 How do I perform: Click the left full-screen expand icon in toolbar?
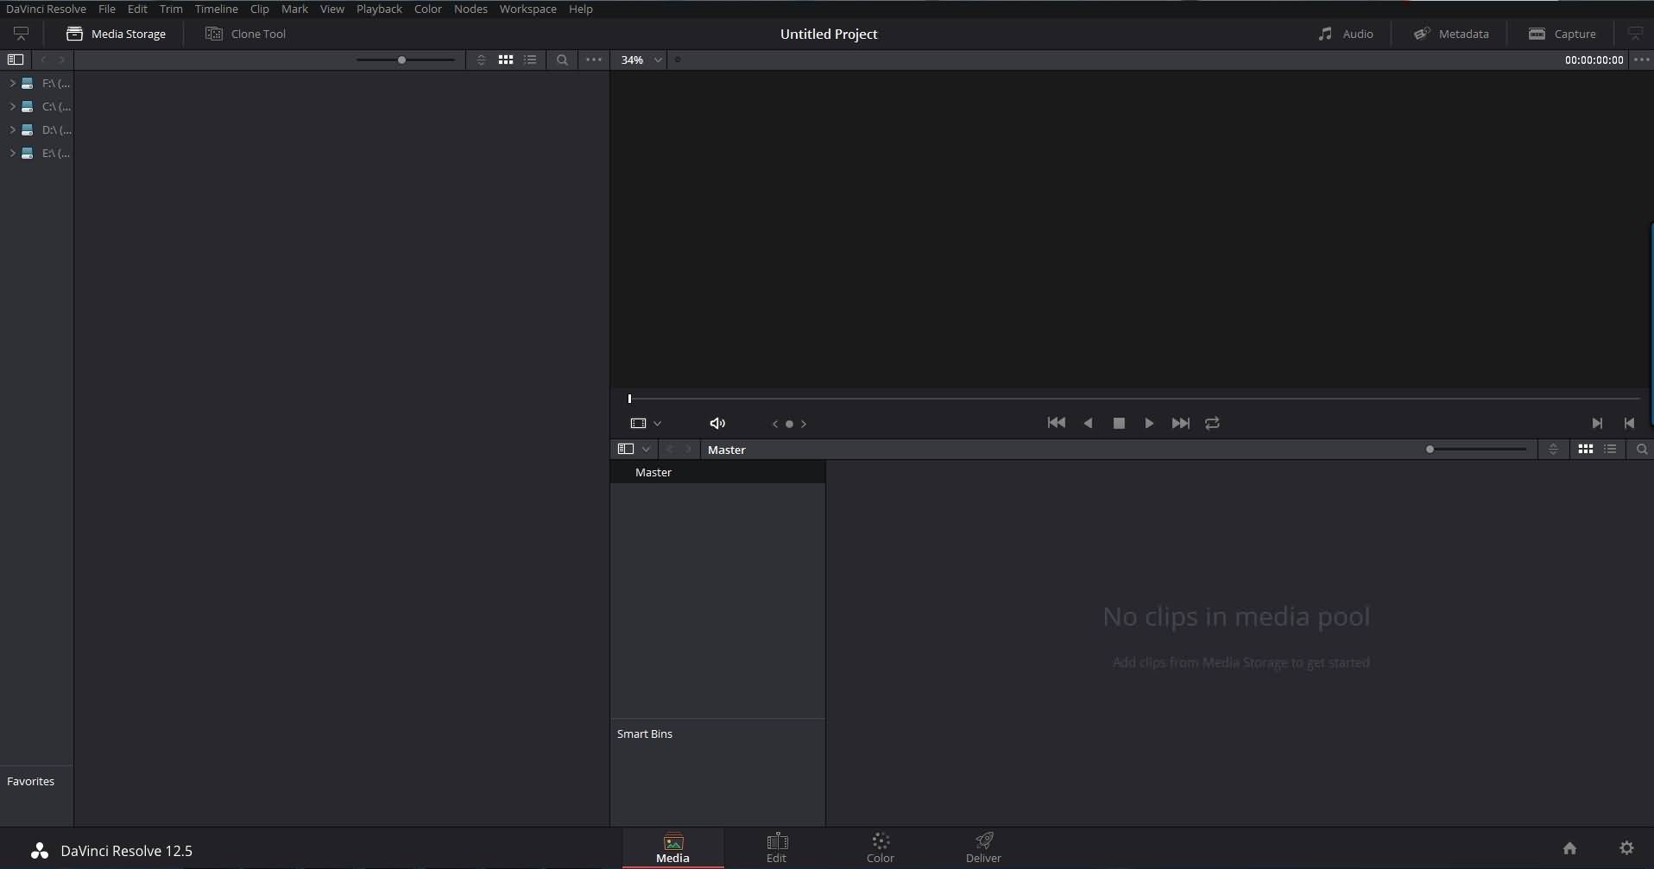point(21,34)
